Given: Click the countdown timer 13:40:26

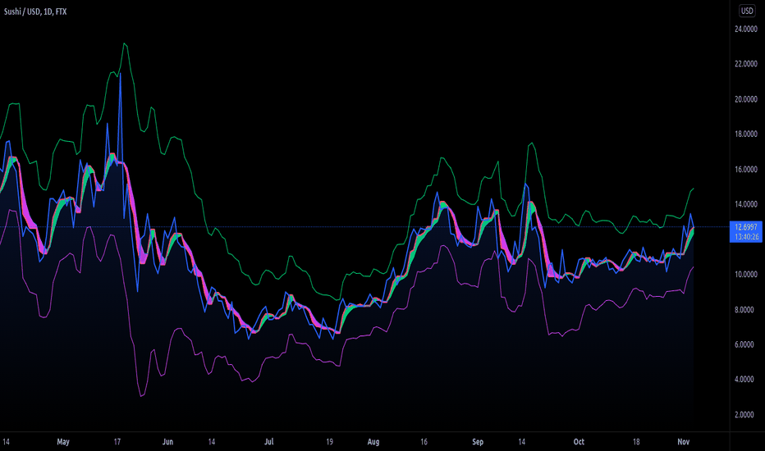Looking at the screenshot, I should [746, 237].
